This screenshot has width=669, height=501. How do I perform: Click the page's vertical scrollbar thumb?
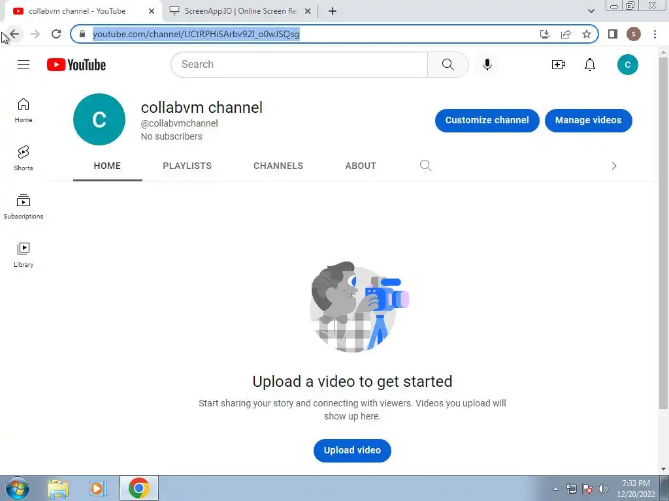(663, 233)
